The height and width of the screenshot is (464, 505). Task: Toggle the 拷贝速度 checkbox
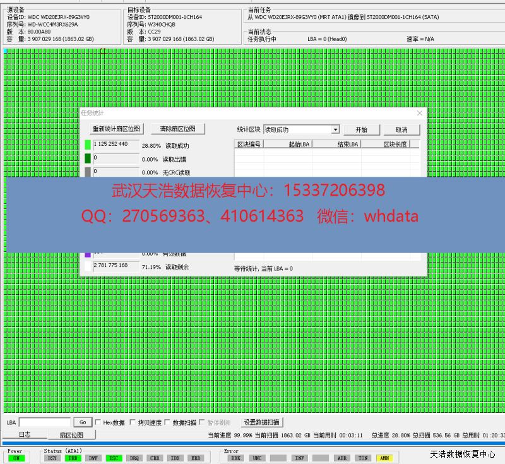coord(133,422)
